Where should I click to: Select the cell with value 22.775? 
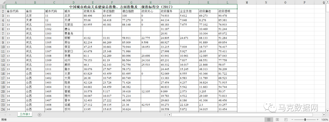(x=150, y=38)
